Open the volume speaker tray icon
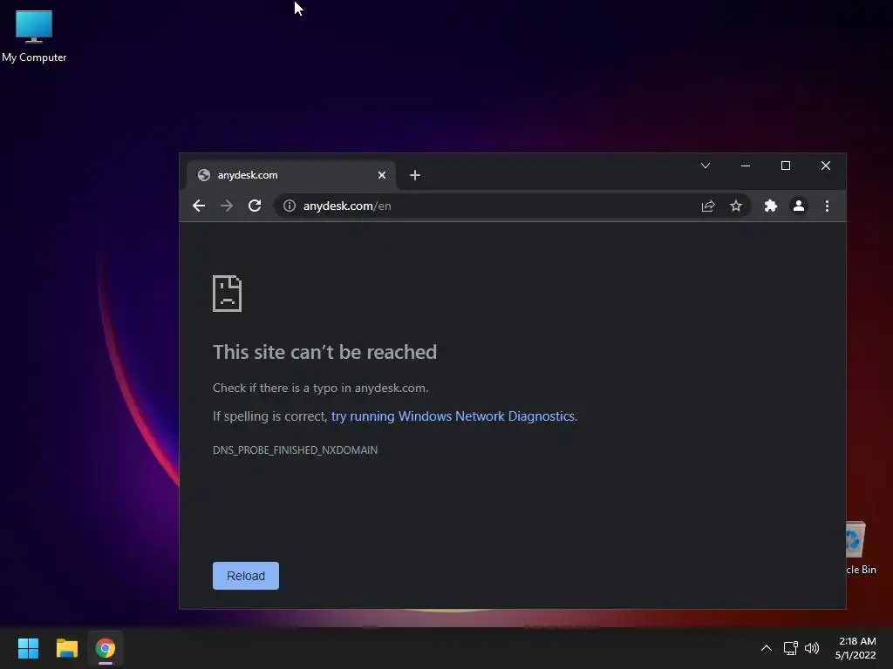Image resolution: width=893 pixels, height=669 pixels. 812,648
